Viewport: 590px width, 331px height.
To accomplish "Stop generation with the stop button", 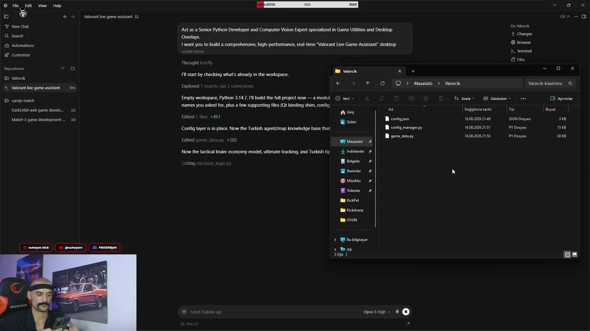I will pos(406,312).
